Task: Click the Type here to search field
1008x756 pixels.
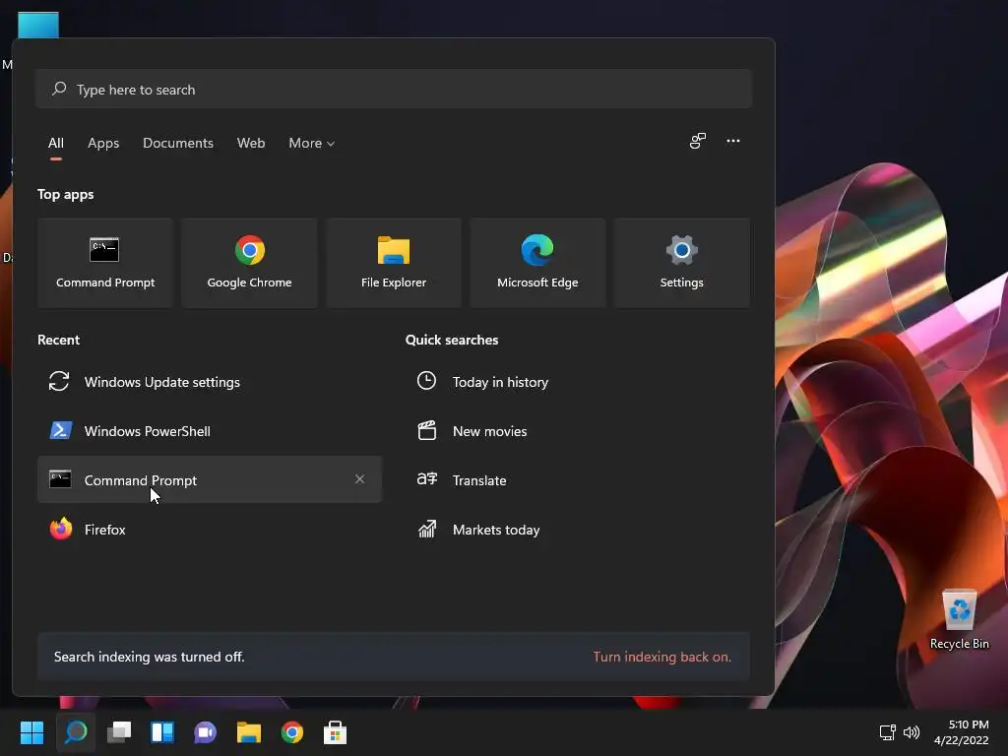Action: (x=394, y=89)
